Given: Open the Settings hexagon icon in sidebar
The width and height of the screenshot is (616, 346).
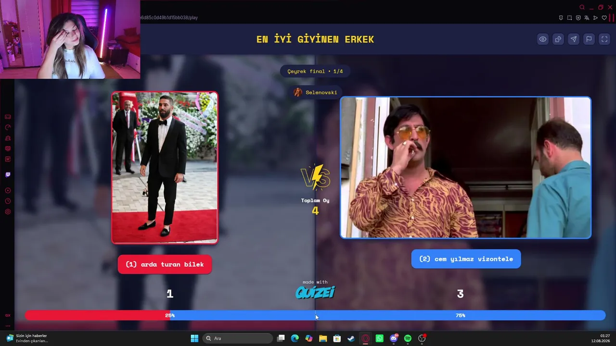Looking at the screenshot, I should click(8, 212).
